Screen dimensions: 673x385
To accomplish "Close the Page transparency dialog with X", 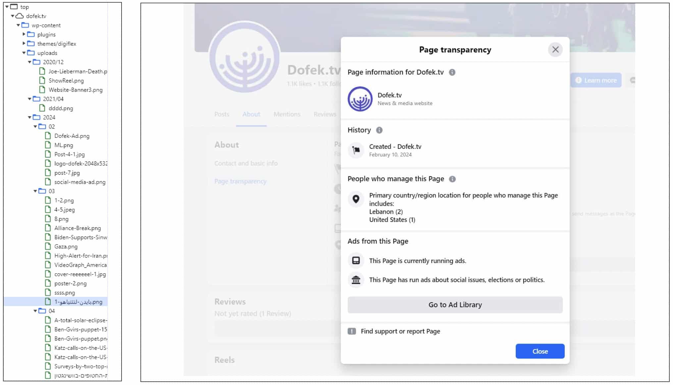I will click(555, 50).
